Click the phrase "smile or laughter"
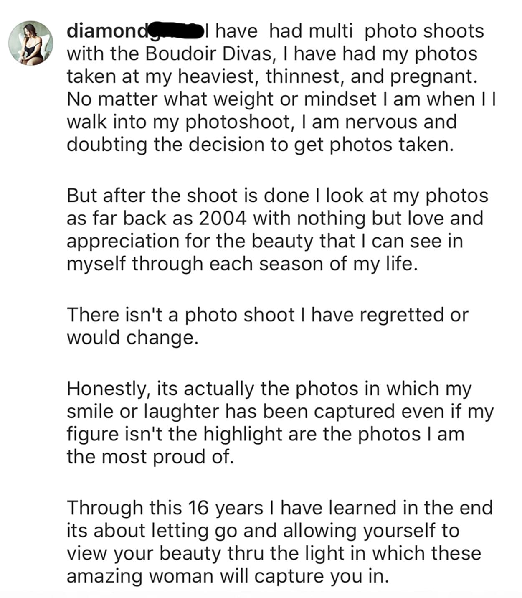Screen dimensions: 522x598 coord(143,411)
